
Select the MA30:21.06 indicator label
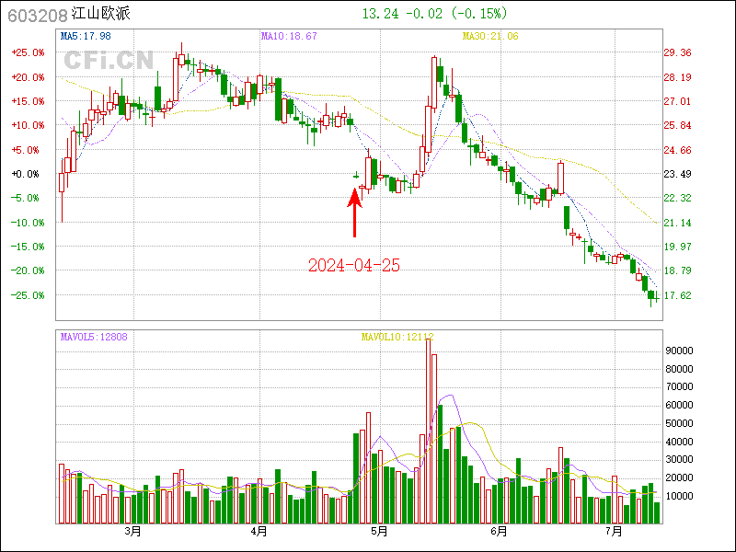pos(490,36)
